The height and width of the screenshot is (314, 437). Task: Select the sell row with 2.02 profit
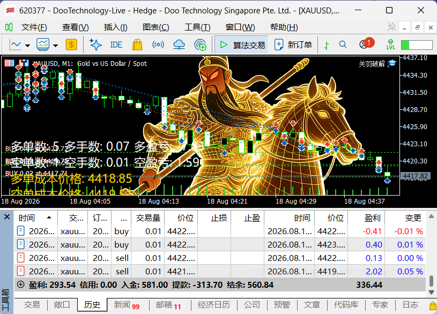tap(220, 271)
